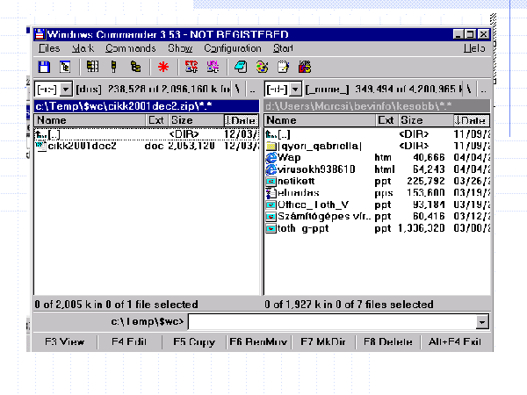Viewport: 527px width, 395px height.
Task: Click the blue floppy disk toolbar icon
Action: point(43,67)
